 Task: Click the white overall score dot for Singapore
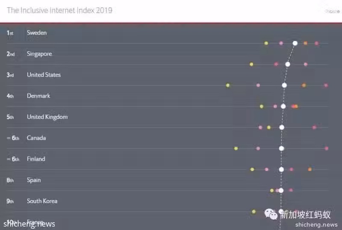288,64
